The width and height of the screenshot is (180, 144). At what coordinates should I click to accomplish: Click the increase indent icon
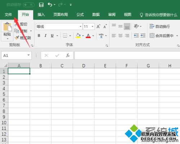pyautogui.click(x=143, y=36)
